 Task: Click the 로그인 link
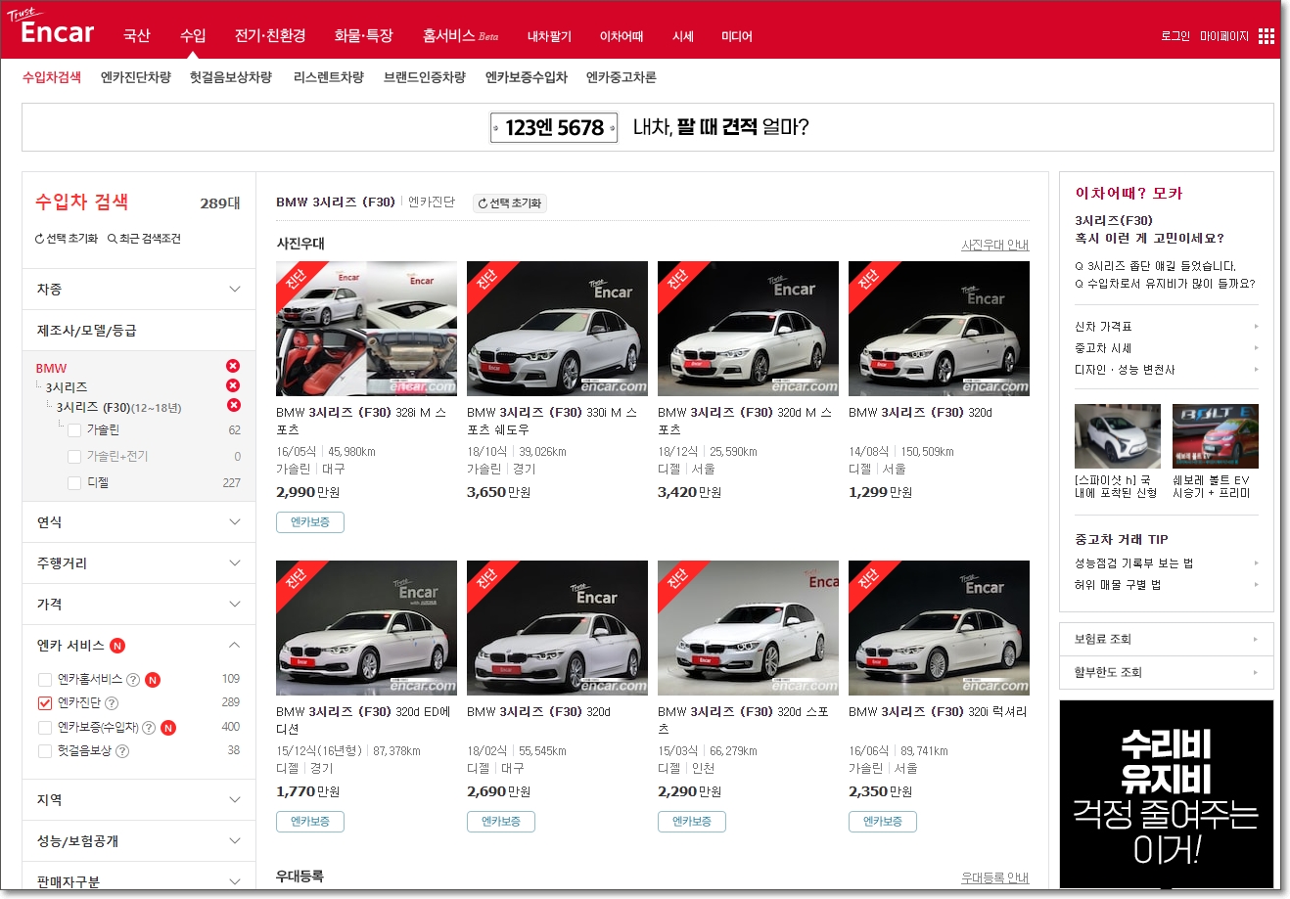[1175, 36]
